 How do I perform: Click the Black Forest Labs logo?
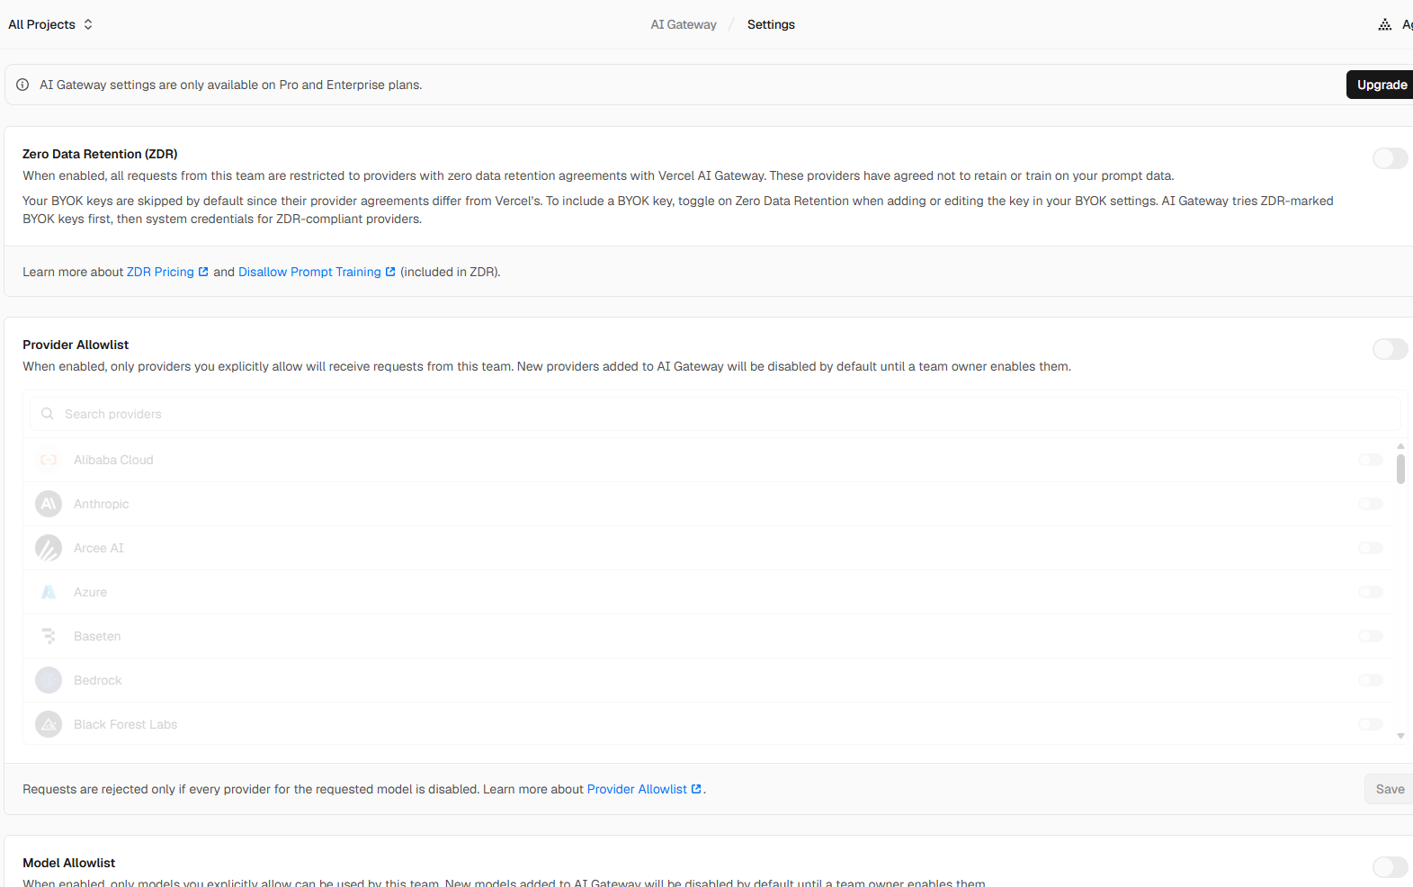pyautogui.click(x=49, y=724)
